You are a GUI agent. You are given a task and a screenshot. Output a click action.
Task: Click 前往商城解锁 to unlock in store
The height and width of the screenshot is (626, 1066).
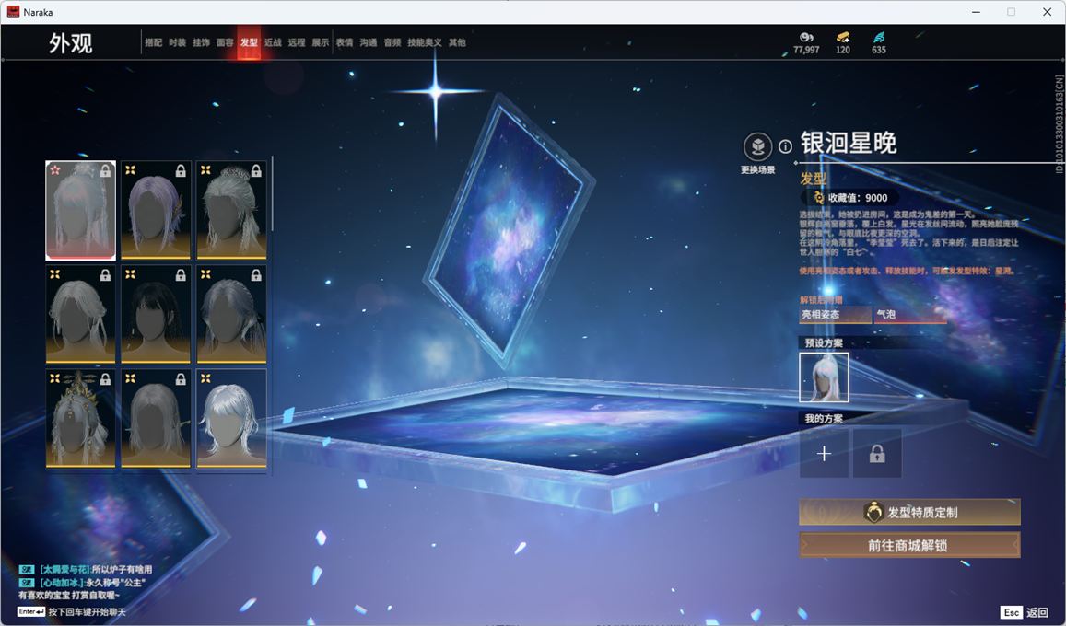[908, 545]
